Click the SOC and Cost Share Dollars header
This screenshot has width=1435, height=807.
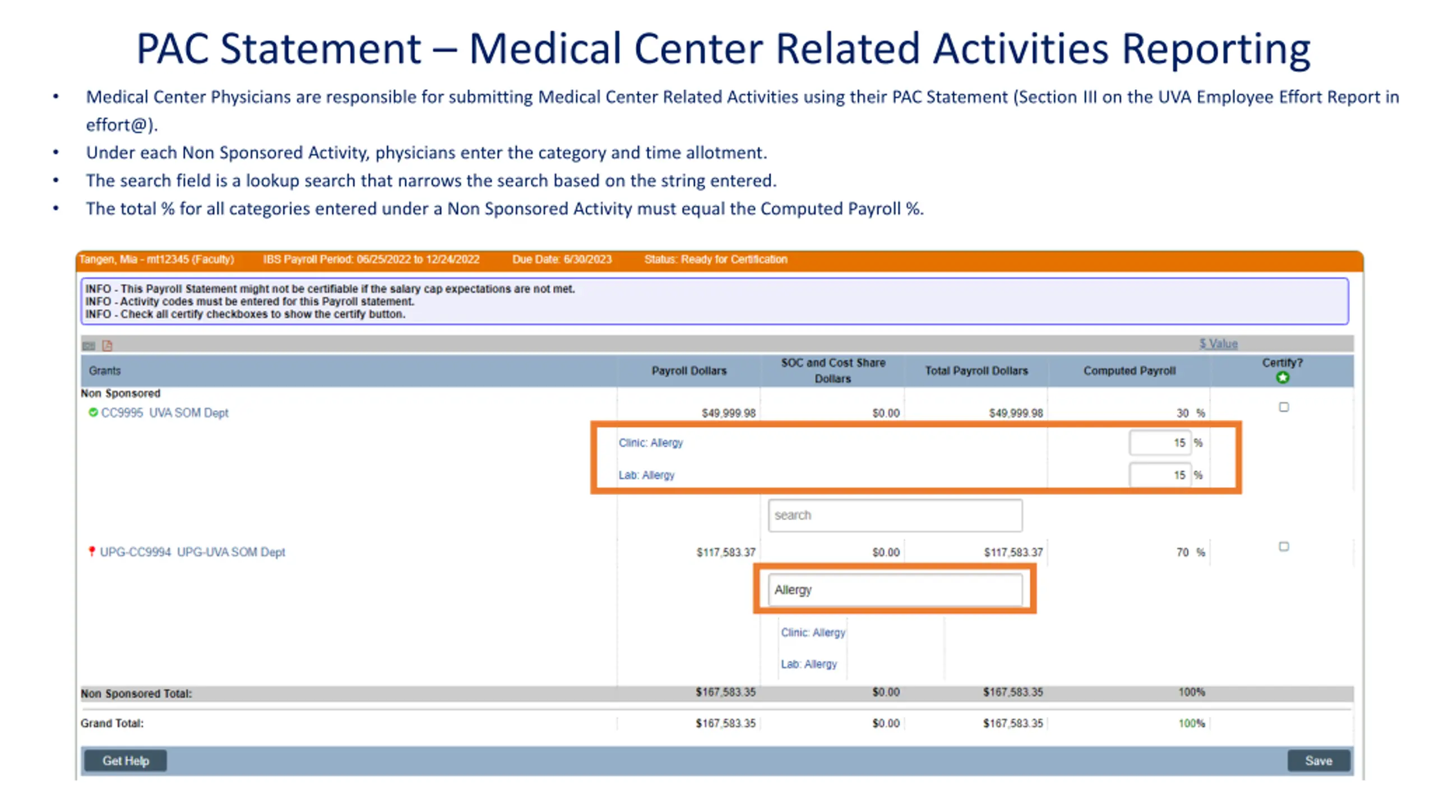833,370
